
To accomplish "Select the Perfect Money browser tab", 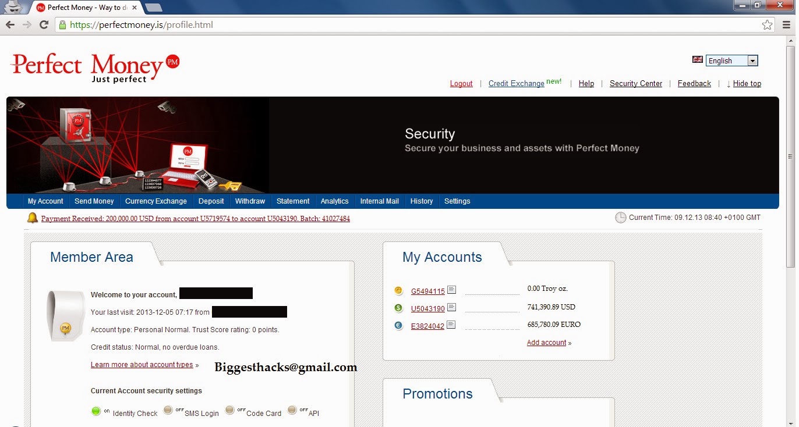I will (x=85, y=8).
